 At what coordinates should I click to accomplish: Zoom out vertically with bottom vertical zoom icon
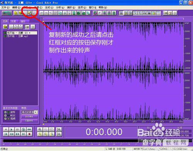click(x=59, y=134)
